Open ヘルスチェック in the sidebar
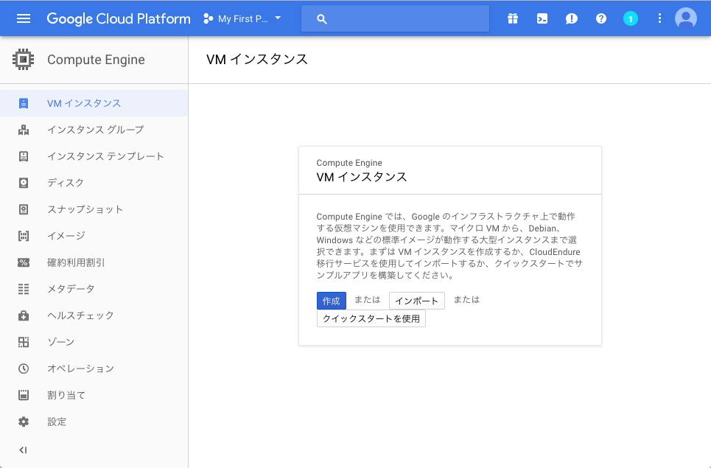The image size is (711, 468). (94, 315)
